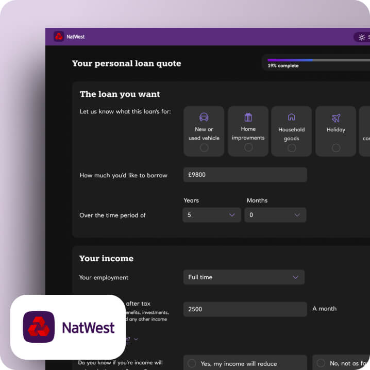
Task: Choose Yes, my income will reduce
Action: [245, 363]
